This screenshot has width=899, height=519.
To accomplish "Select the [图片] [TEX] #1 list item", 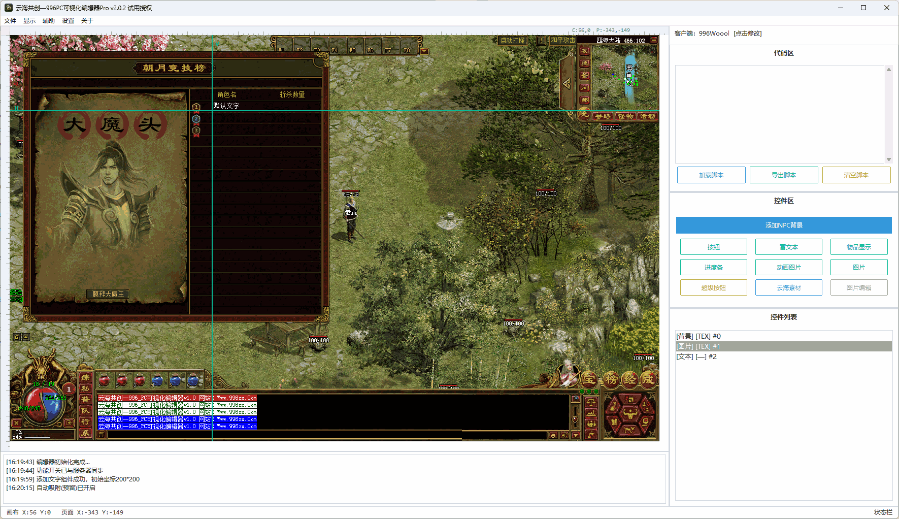I will [784, 346].
